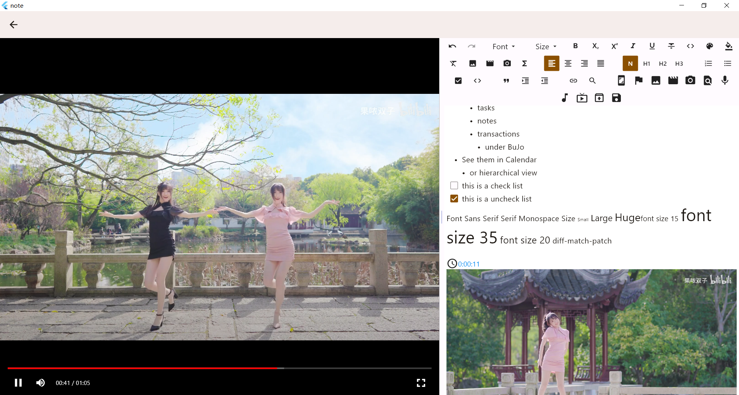Image resolution: width=739 pixels, height=395 pixels.
Task: Enter fullscreen video mode
Action: [421, 383]
